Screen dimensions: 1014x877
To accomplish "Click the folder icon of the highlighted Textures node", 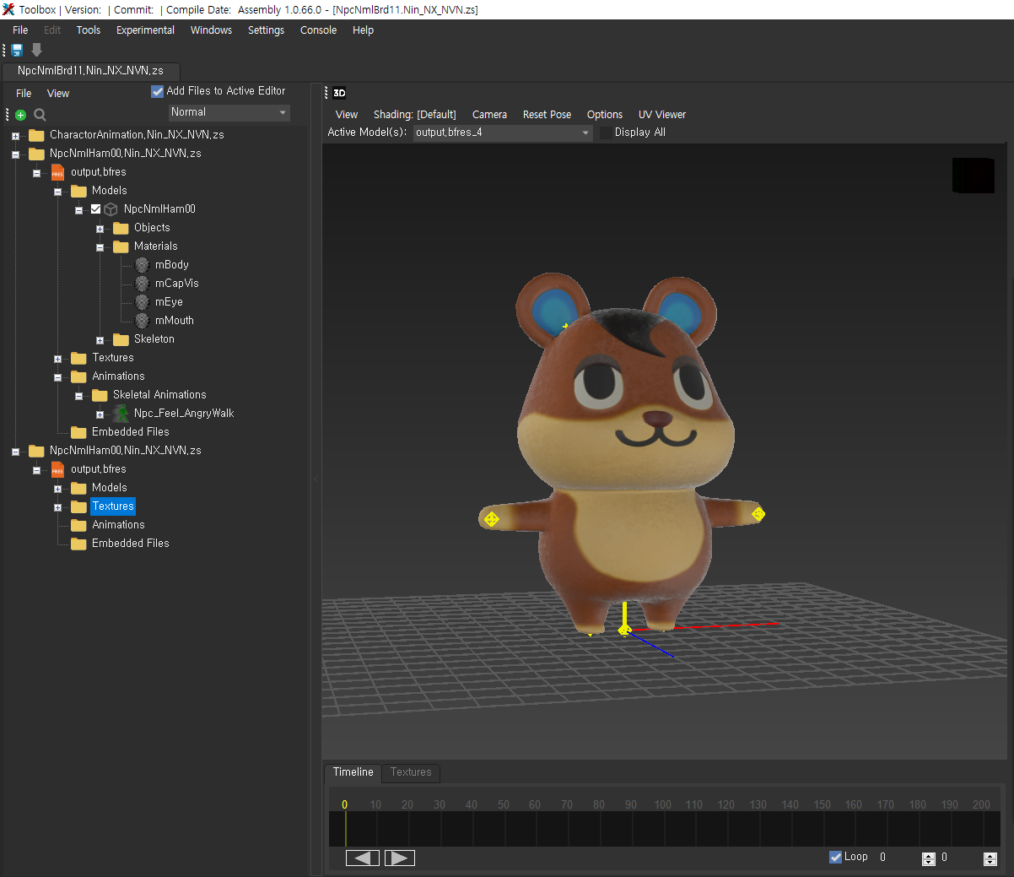I will tap(78, 506).
